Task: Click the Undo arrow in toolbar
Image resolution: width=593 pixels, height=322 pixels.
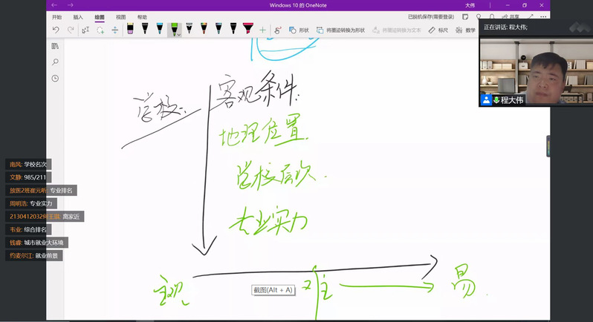Action: (56, 30)
